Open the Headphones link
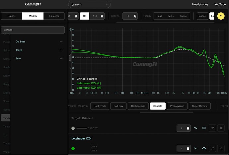This screenshot has width=229, height=155. coord(200,4)
